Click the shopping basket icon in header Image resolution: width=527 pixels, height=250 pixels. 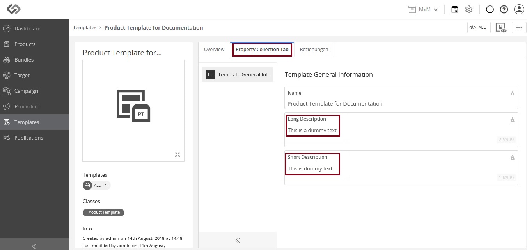point(455,9)
